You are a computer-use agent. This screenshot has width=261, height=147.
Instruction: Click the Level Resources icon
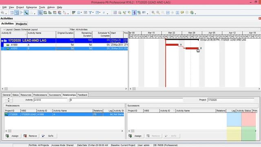124,13
